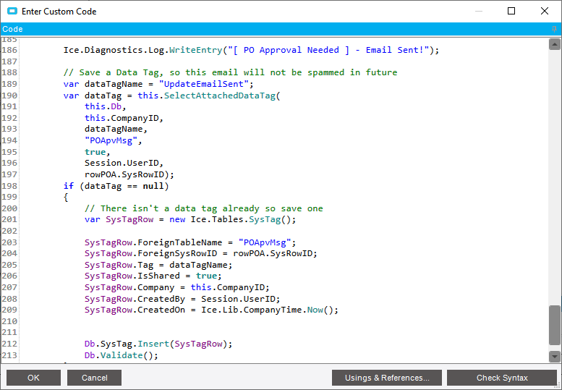Click this.CompanyID on line 192

coord(124,118)
